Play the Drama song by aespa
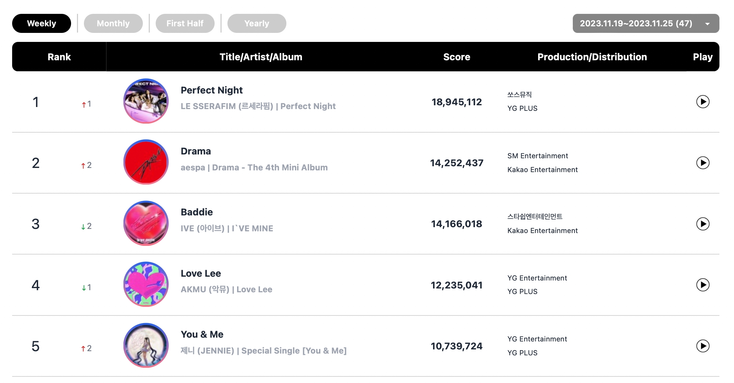This screenshot has width=734, height=383. click(702, 163)
